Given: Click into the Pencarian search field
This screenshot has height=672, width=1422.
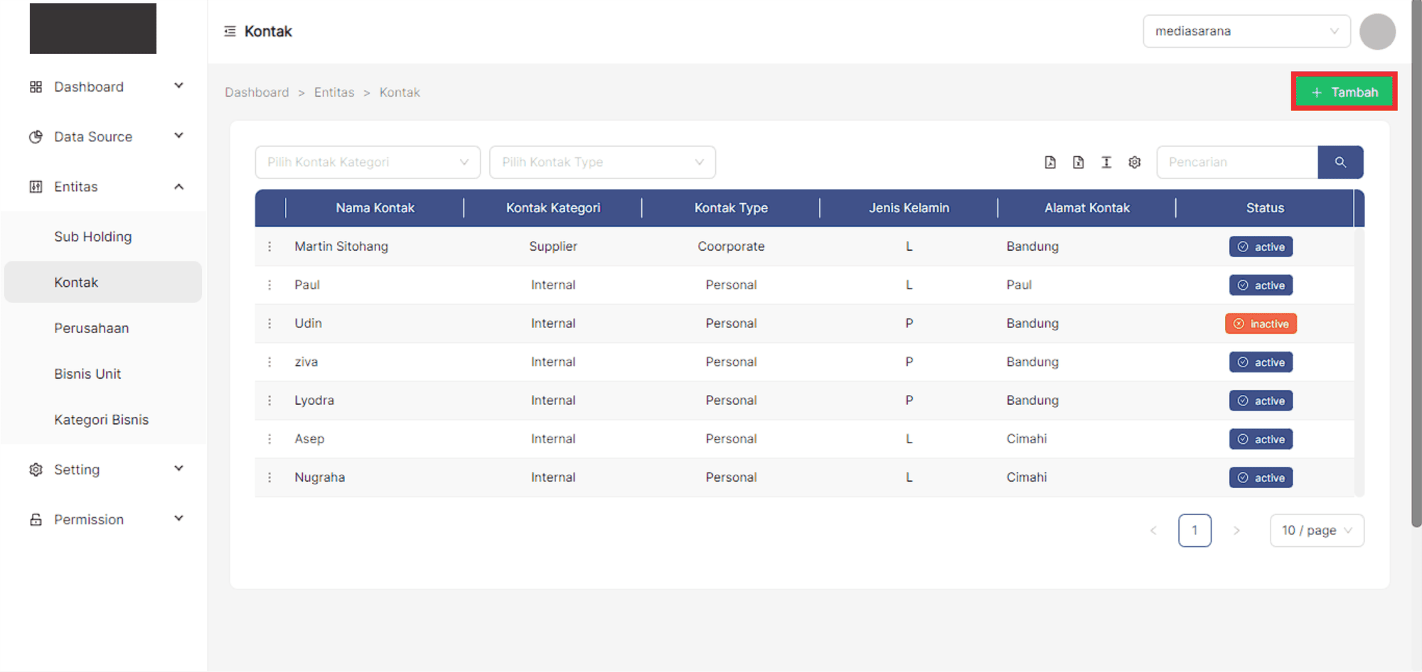Looking at the screenshot, I should pyautogui.click(x=1236, y=163).
